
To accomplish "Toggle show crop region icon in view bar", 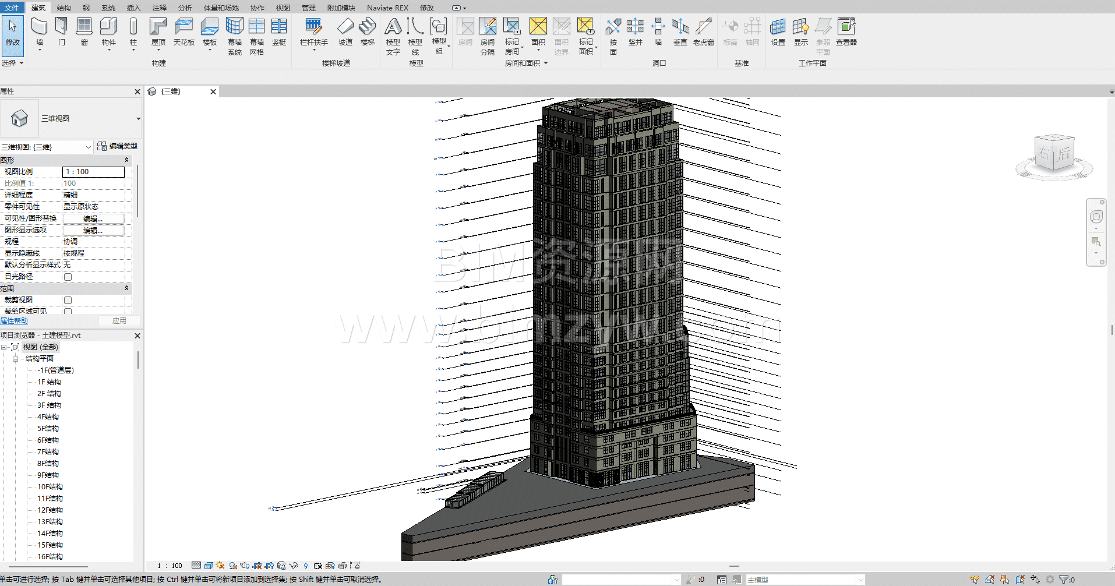I will (269, 566).
